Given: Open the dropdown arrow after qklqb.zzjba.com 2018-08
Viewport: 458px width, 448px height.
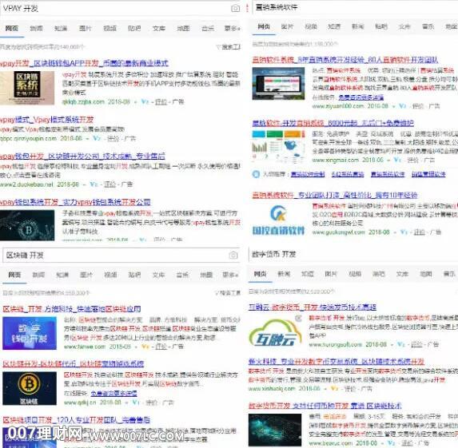Looking at the screenshot, I should pyautogui.click(x=136, y=102).
